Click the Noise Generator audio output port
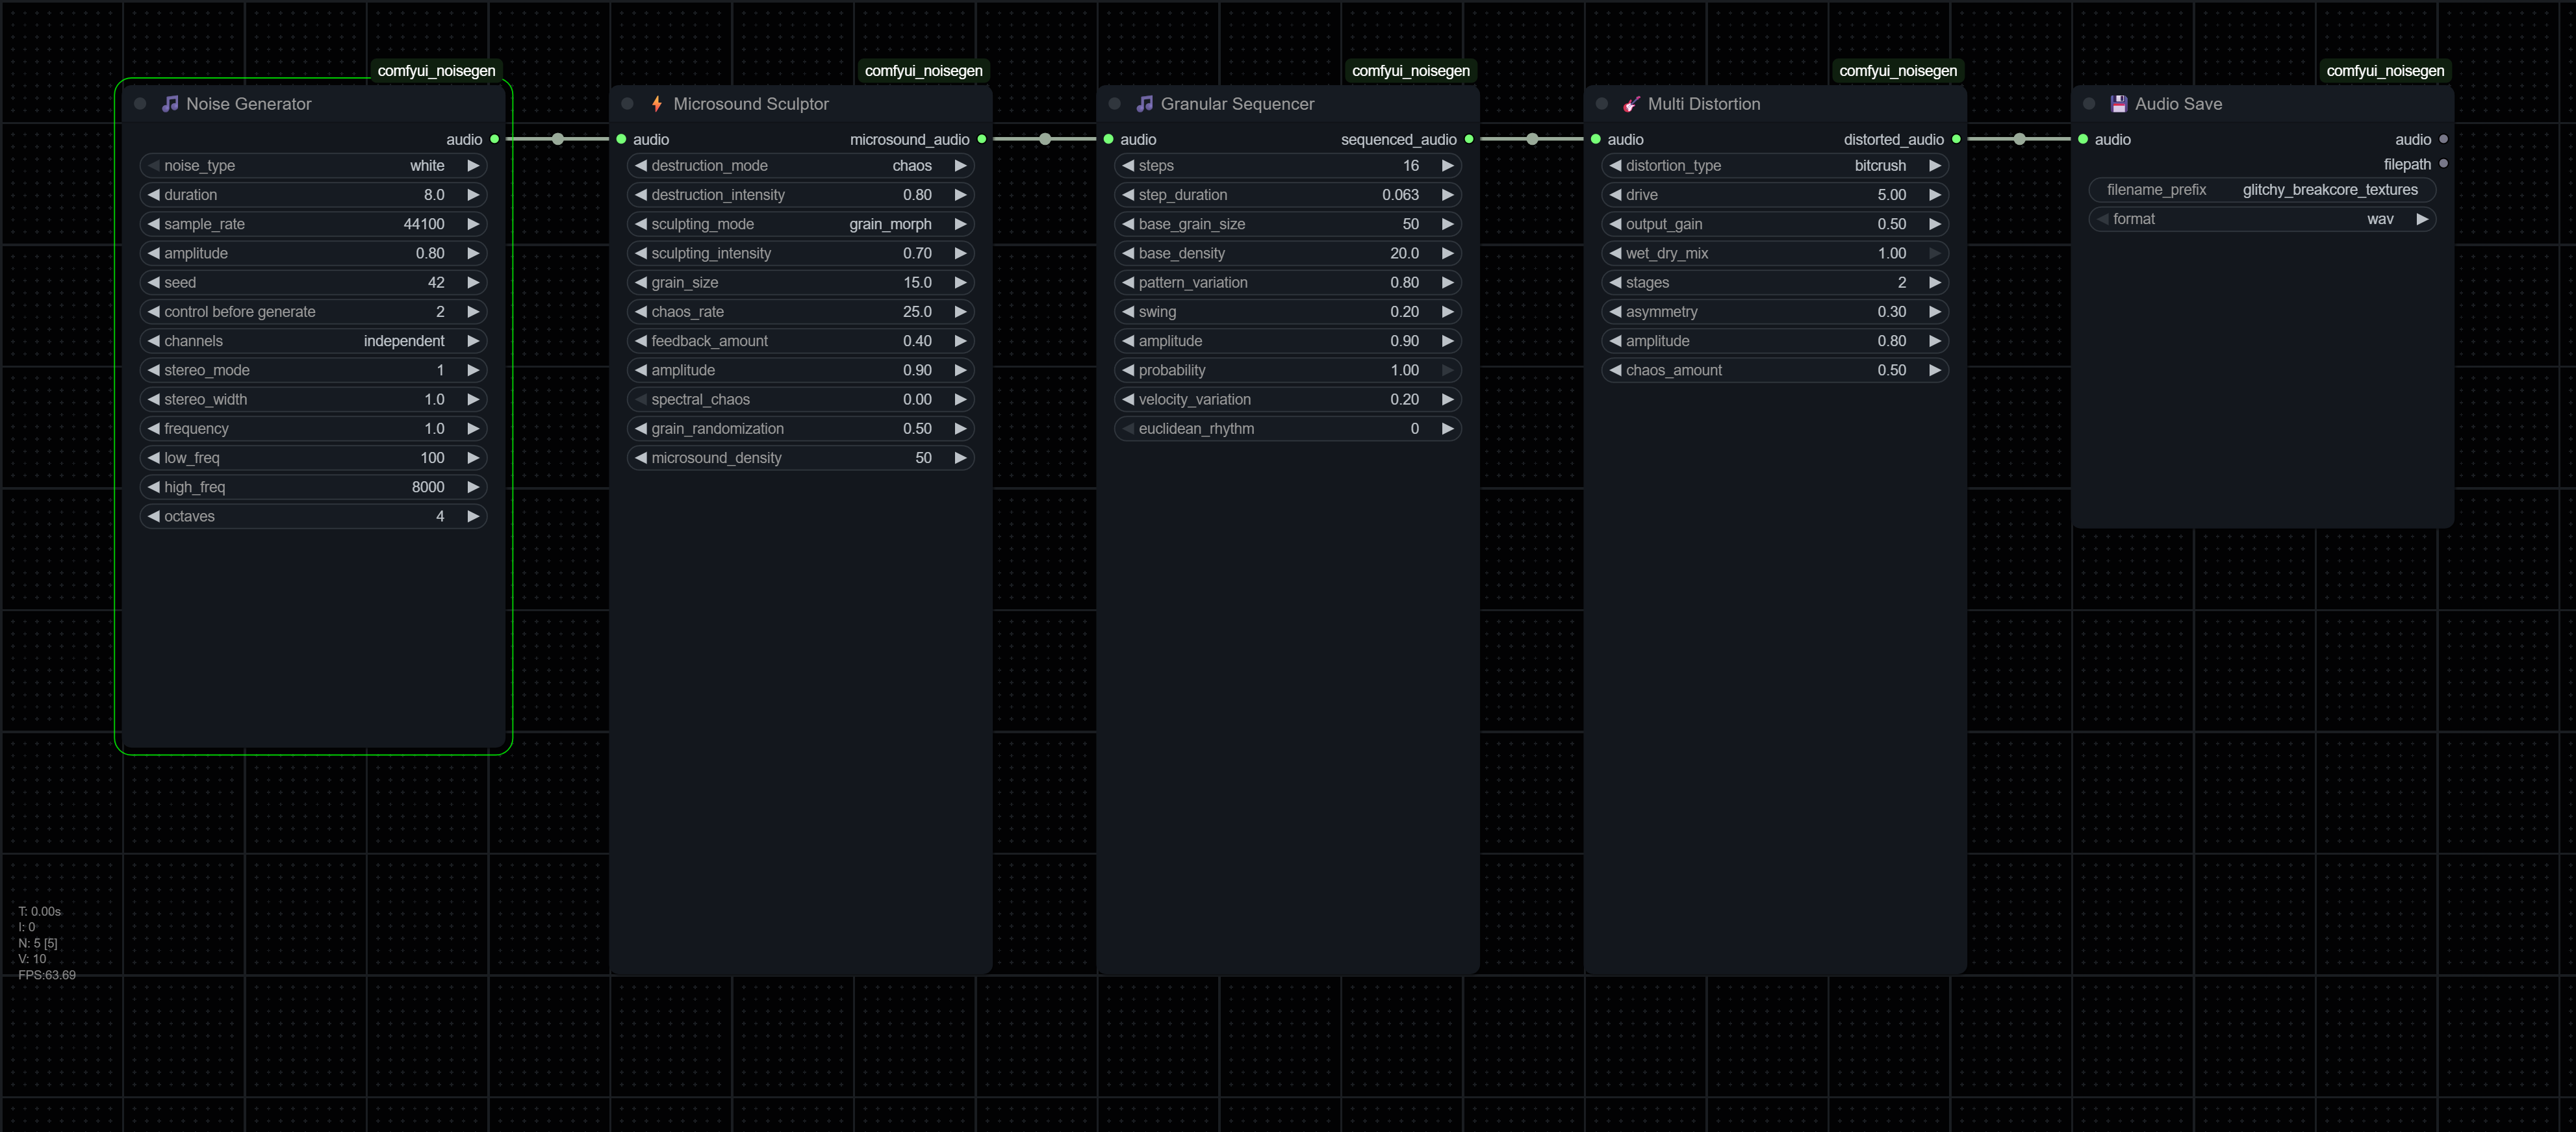This screenshot has width=2576, height=1132. pos(495,139)
